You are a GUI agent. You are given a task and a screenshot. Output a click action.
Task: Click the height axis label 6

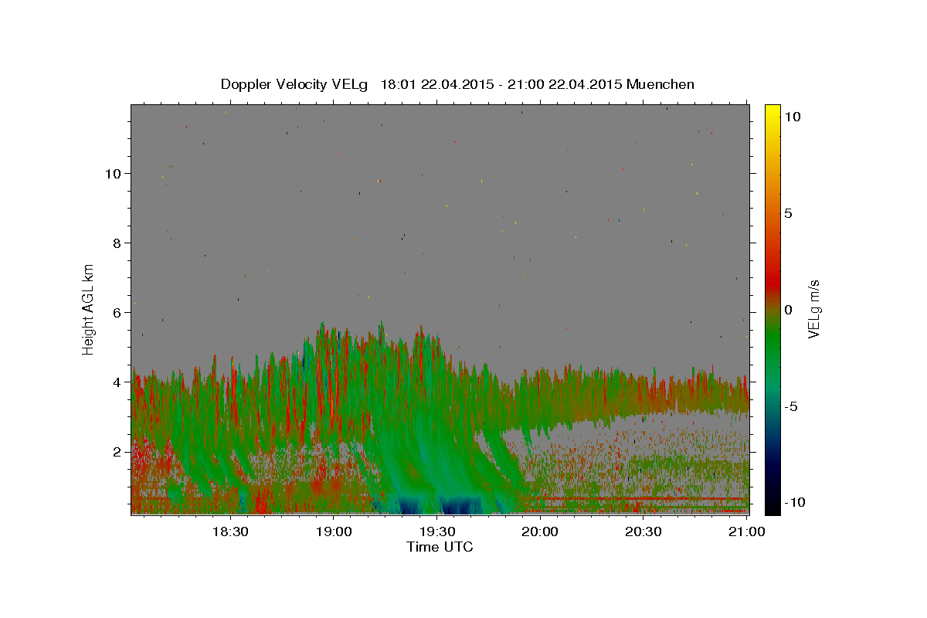(118, 312)
